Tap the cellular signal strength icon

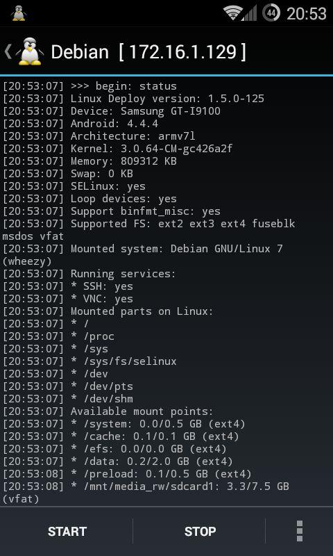pos(250,13)
